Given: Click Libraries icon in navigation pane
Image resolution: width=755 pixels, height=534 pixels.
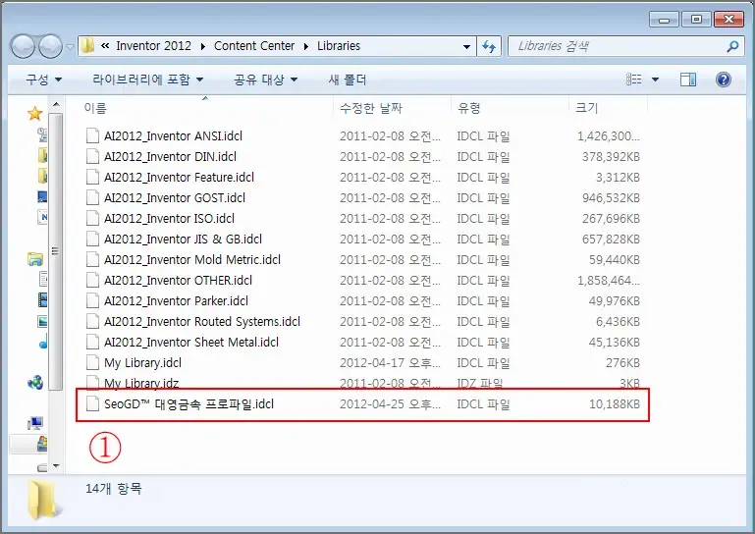Looking at the screenshot, I should [x=35, y=258].
